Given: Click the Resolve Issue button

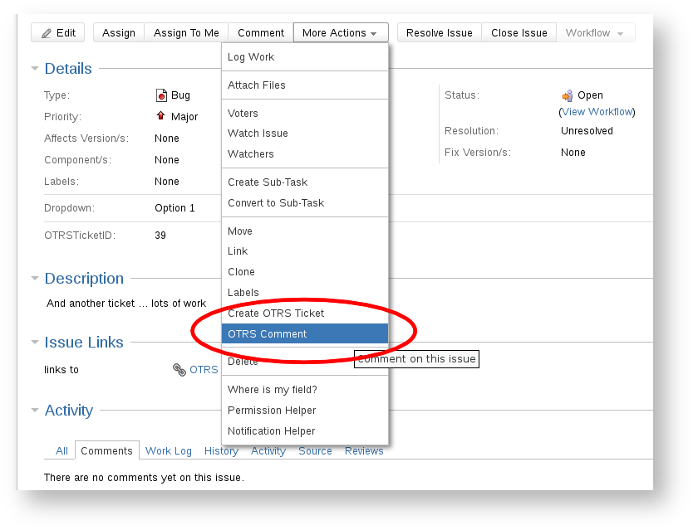Looking at the screenshot, I should coord(439,33).
